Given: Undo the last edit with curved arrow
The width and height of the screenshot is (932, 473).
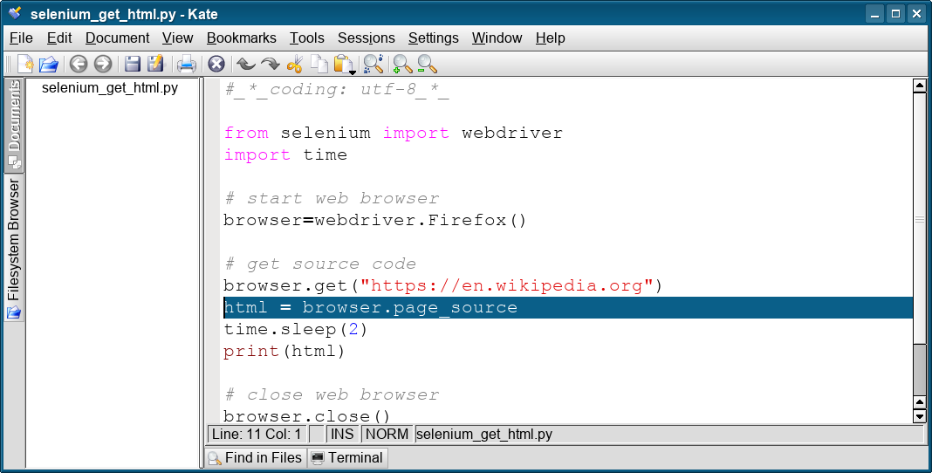Looking at the screenshot, I should [x=245, y=64].
